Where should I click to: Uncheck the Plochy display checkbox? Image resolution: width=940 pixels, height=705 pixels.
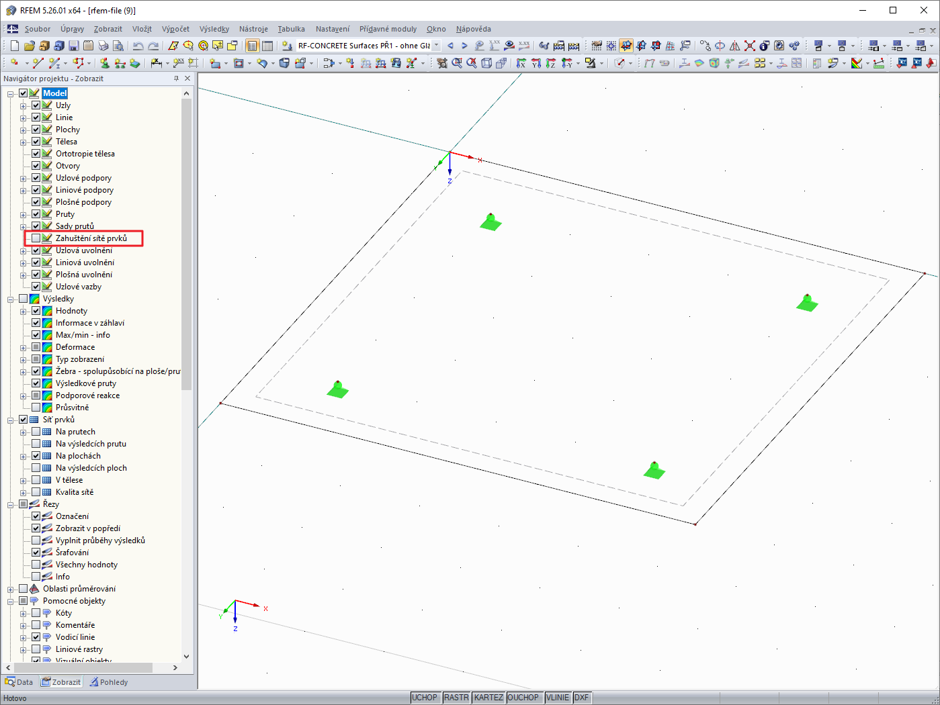[36, 130]
